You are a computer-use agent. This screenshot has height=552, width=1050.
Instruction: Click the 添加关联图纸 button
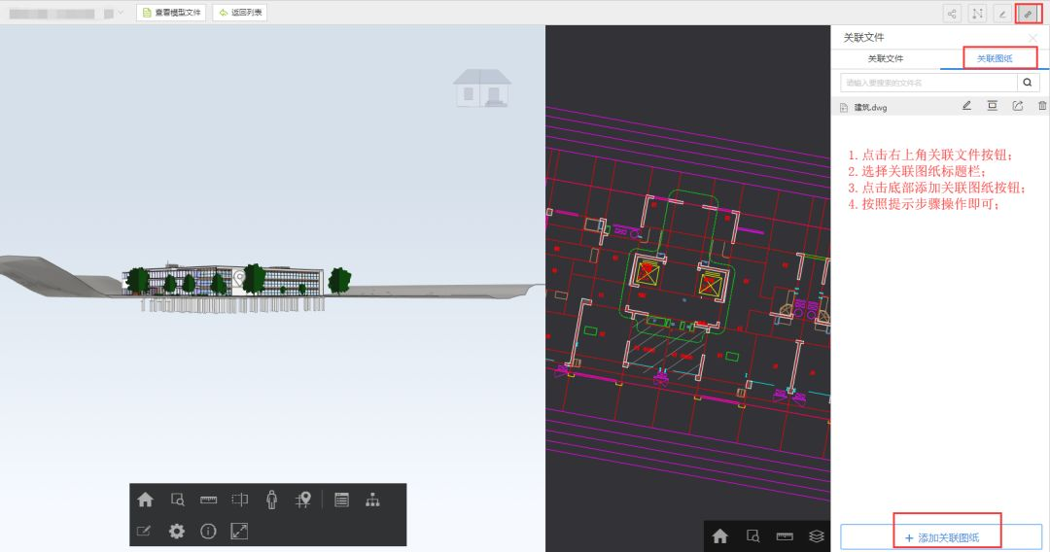tap(941, 537)
